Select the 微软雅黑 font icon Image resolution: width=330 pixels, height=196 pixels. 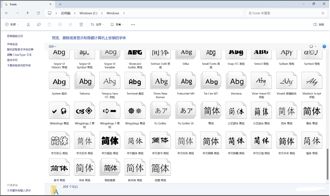[110, 167]
